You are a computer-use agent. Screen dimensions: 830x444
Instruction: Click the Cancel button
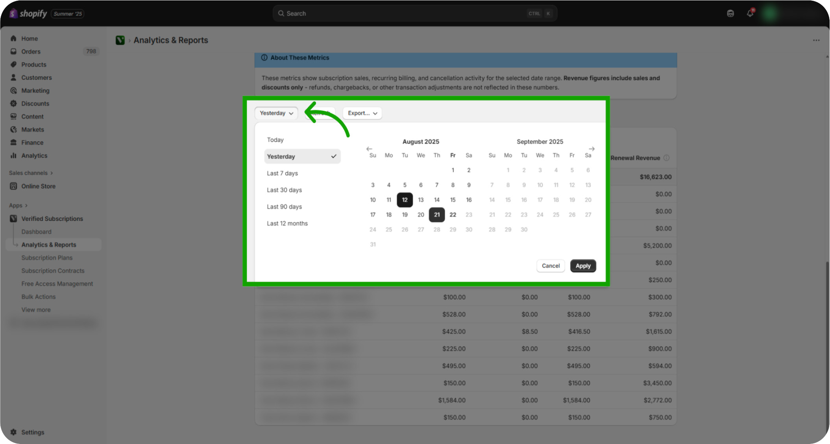551,266
